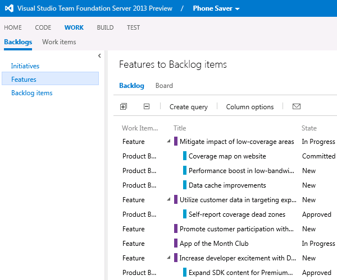Click the expand all plus icon
Image resolution: width=337 pixels, height=280 pixels.
point(124,106)
